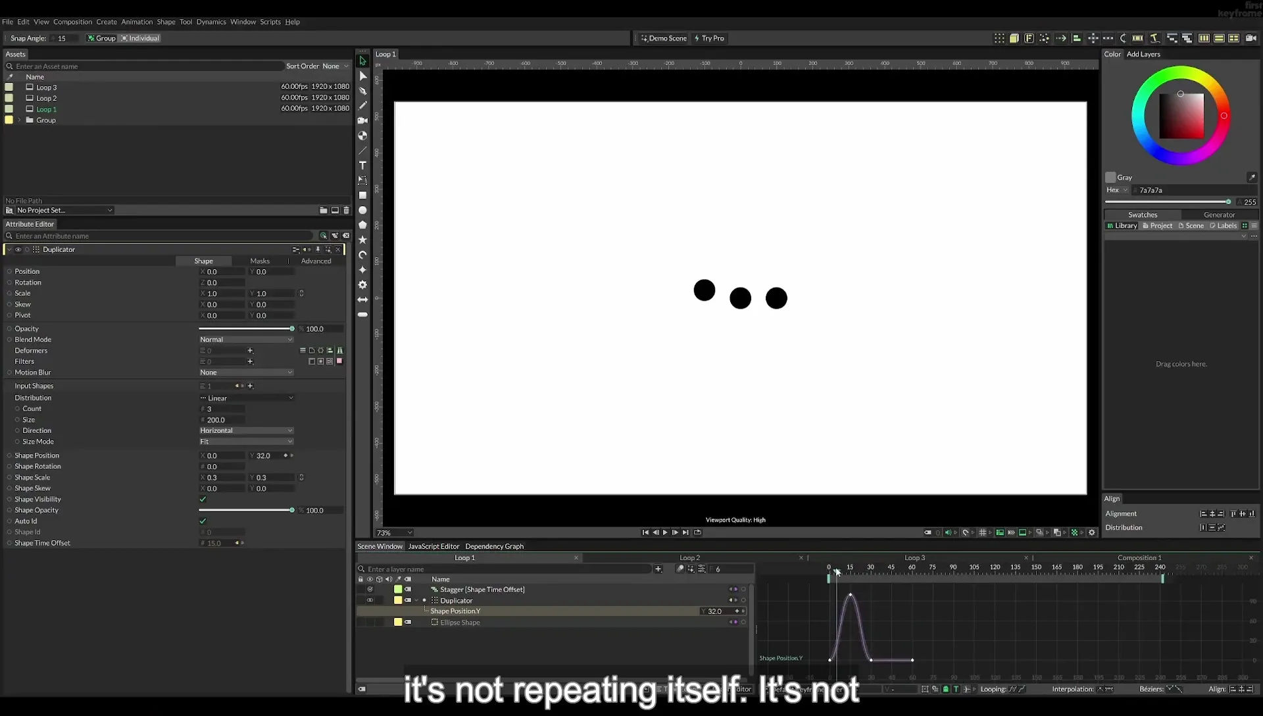This screenshot has height=716, width=1263.
Task: Click the add layer plus button
Action: coord(658,569)
